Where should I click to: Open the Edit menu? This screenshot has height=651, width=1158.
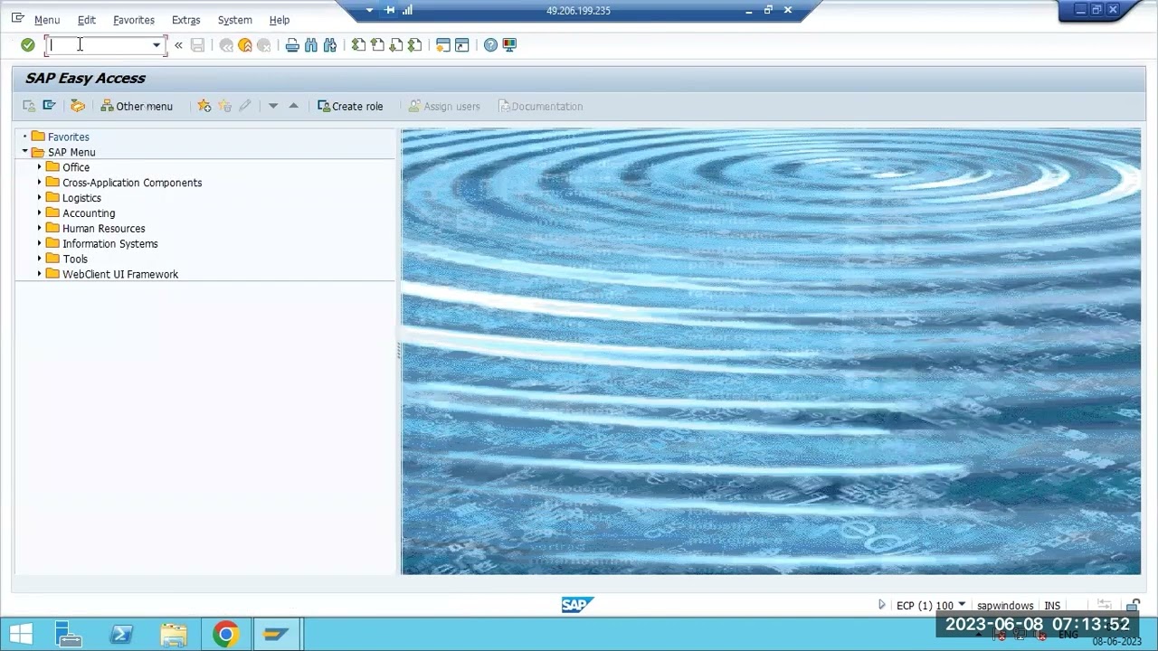point(87,20)
